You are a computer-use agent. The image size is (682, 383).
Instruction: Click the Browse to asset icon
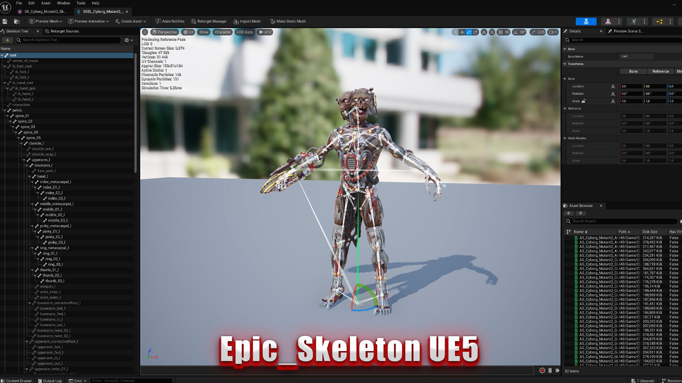pyautogui.click(x=17, y=21)
